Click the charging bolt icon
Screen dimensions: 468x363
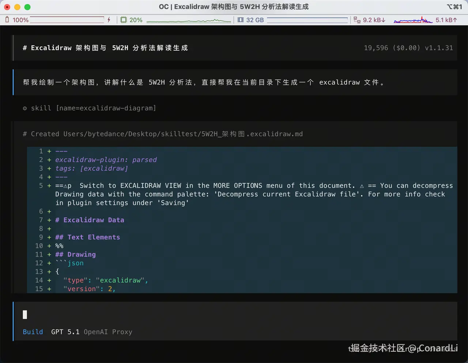[109, 20]
